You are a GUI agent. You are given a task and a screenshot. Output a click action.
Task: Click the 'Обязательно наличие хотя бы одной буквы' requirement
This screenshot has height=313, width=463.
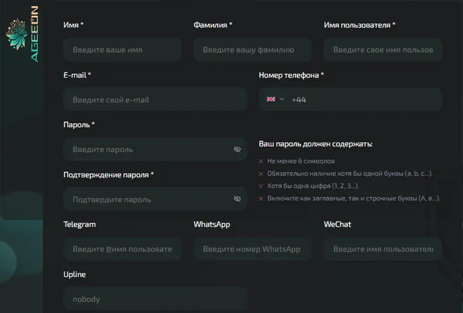pos(350,174)
